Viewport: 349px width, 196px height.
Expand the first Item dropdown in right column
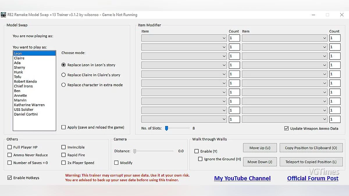pos(284,38)
